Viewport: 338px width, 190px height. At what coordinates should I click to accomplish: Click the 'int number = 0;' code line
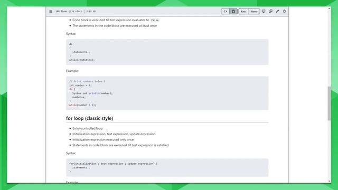pyautogui.click(x=80, y=85)
